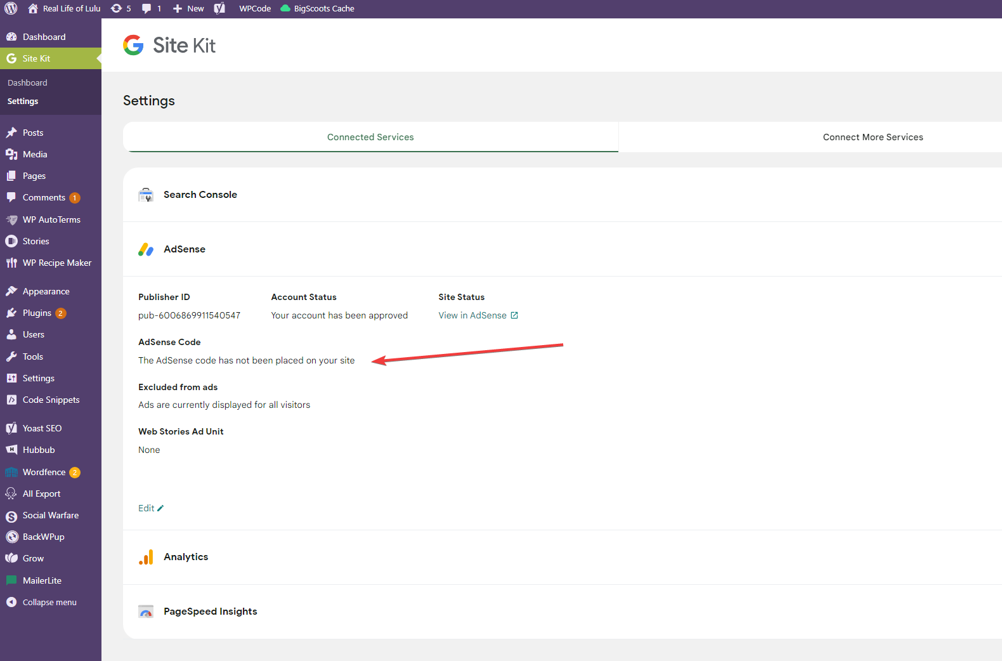Switch to Connect More Services tab

pos(873,137)
